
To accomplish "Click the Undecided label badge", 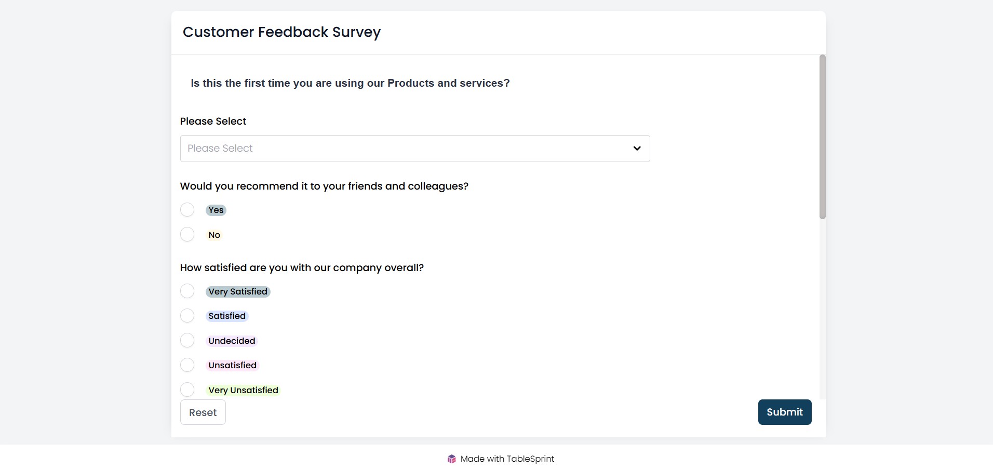I will click(232, 341).
